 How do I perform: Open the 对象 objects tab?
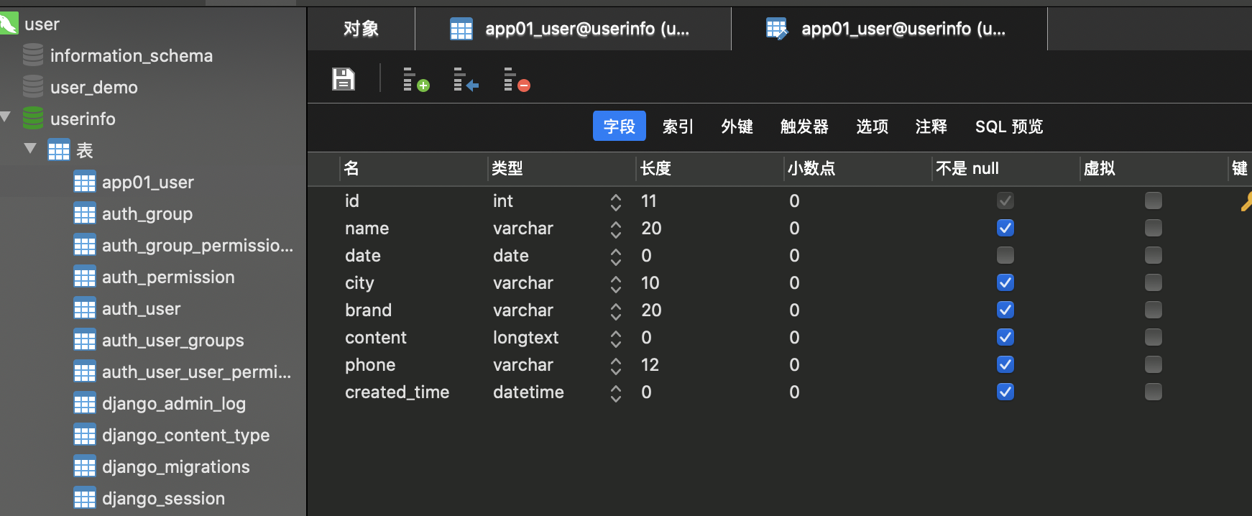tap(361, 29)
